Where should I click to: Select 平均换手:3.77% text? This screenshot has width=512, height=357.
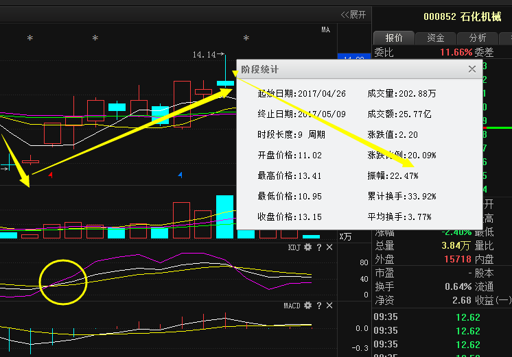(399, 217)
